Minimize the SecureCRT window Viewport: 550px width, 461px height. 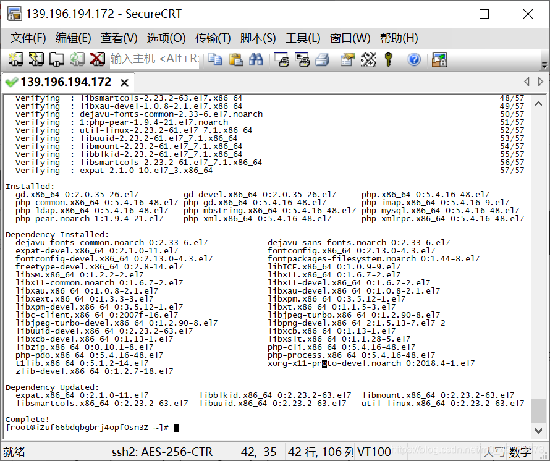click(x=441, y=14)
